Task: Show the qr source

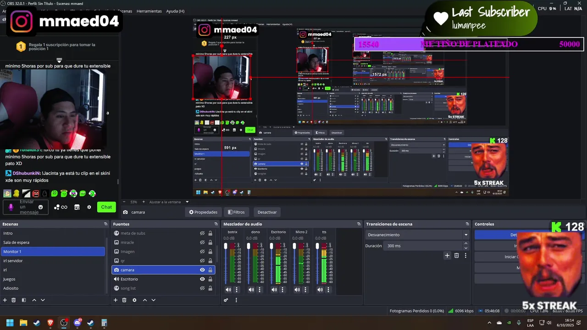Action: coord(202,261)
